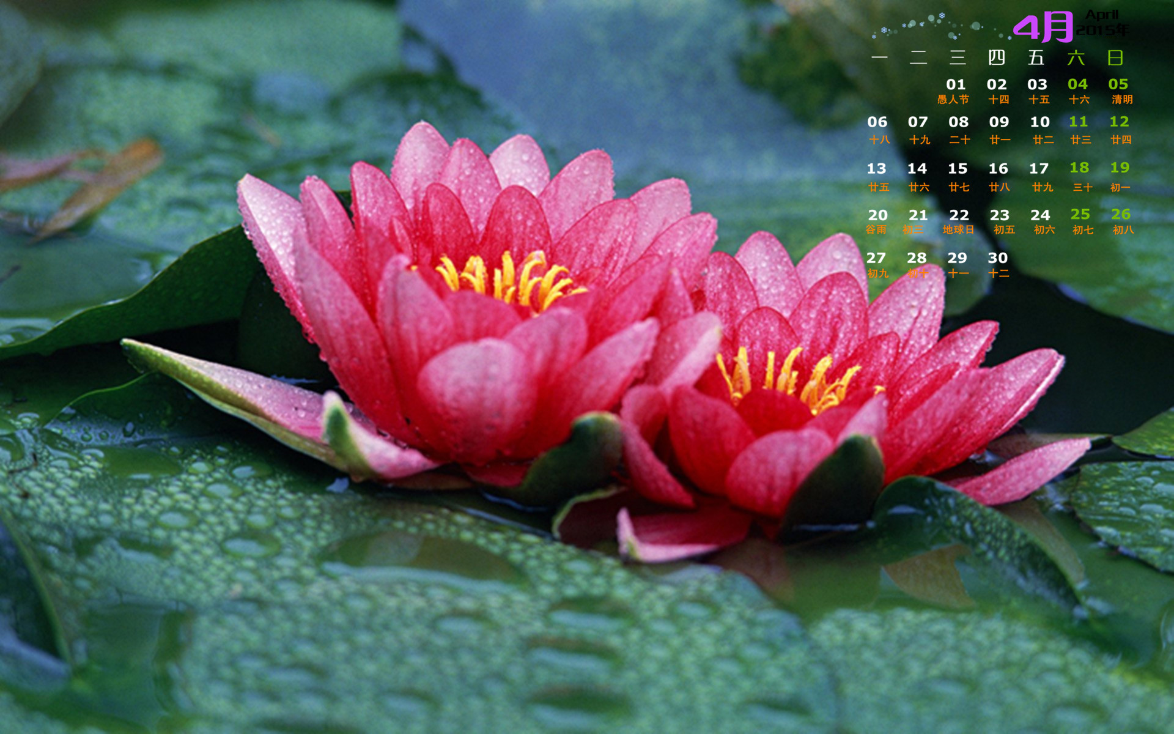Click the 一 Monday column header
This screenshot has height=734, width=1174.
pos(879,58)
